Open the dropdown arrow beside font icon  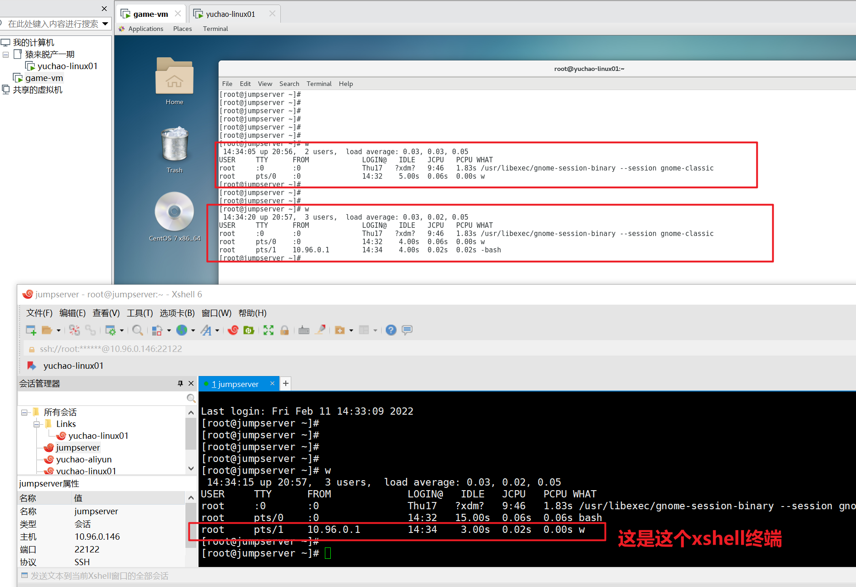217,331
